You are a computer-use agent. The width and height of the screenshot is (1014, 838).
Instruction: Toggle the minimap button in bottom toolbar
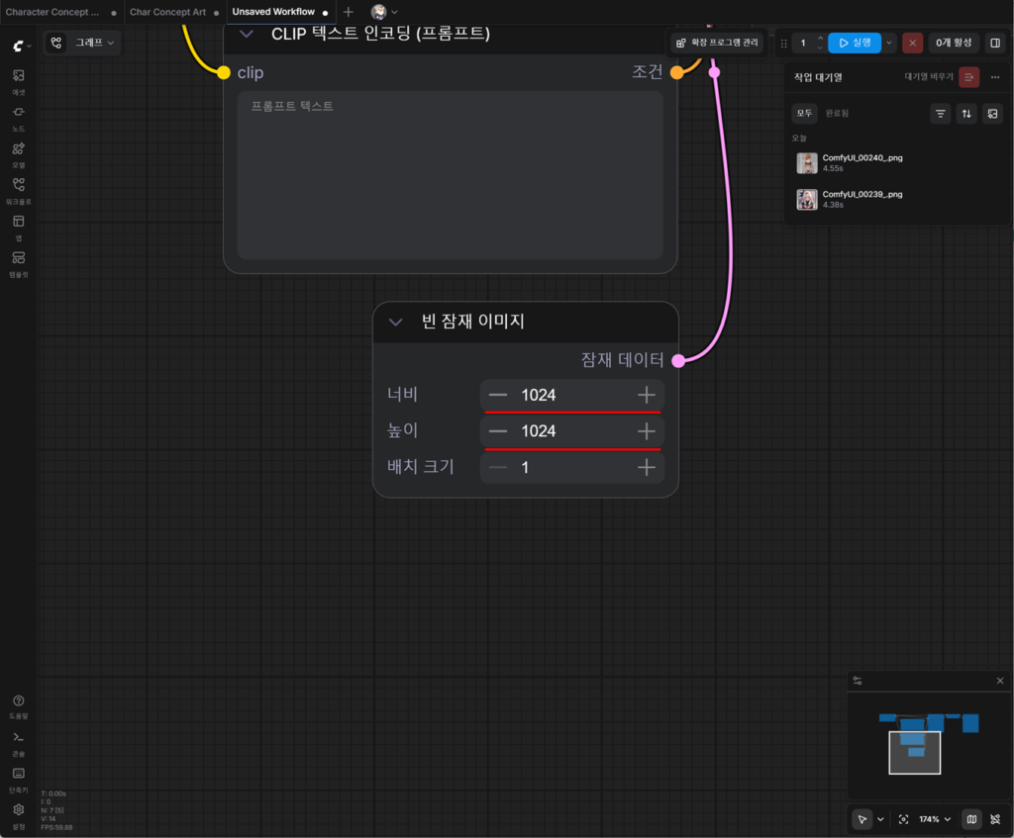[x=971, y=819]
